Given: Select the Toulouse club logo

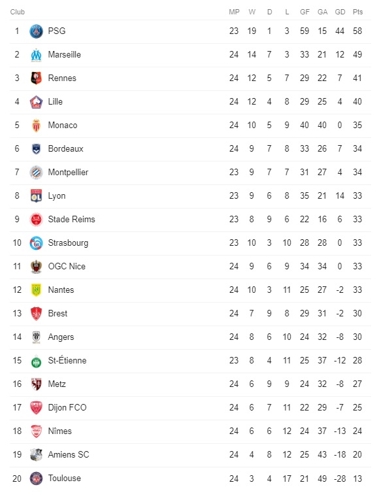Looking at the screenshot, I should (36, 479).
